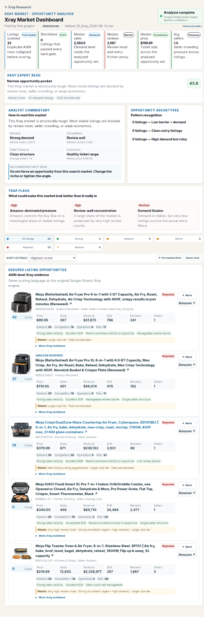Screen dimensions: 204x617
Task: Open the desmoxan breadcrumb
Action: tap(51, 26)
